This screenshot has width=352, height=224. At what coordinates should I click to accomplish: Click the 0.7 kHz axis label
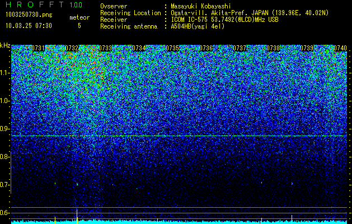(4, 185)
